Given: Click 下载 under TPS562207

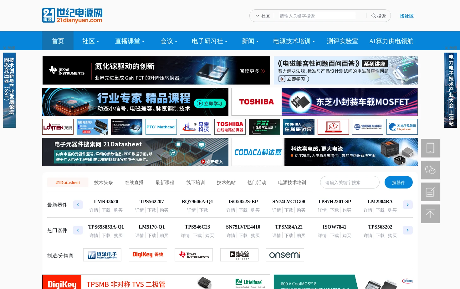Looking at the screenshot, I should tap(152, 210).
